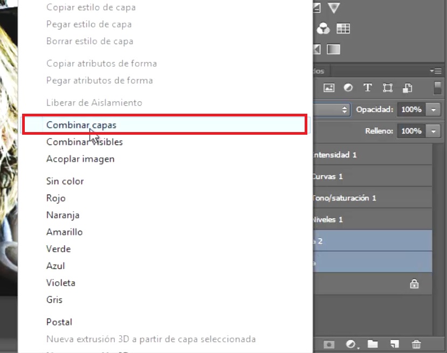
Task: Choose Combinar capas from context menu
Action: (165, 125)
